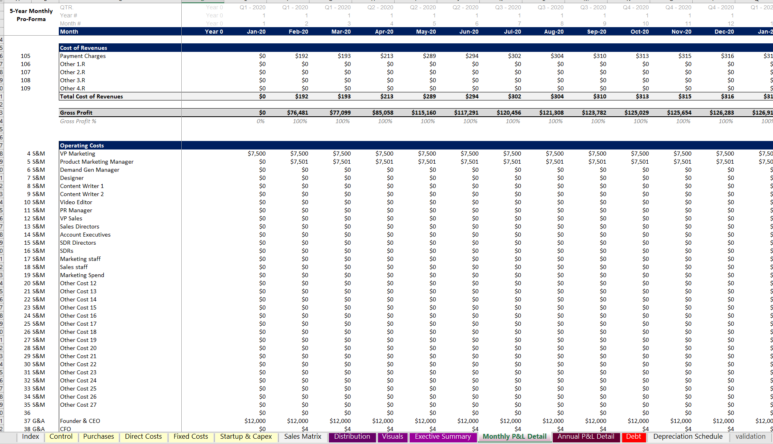
Task: Open the Startup & Capex tab
Action: [246, 437]
